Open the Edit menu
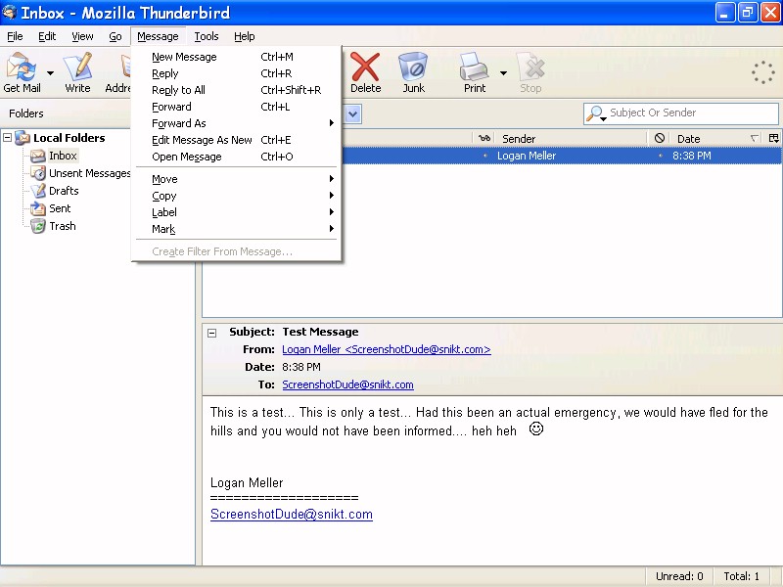Screen dimensions: 783x587 coord(47,36)
